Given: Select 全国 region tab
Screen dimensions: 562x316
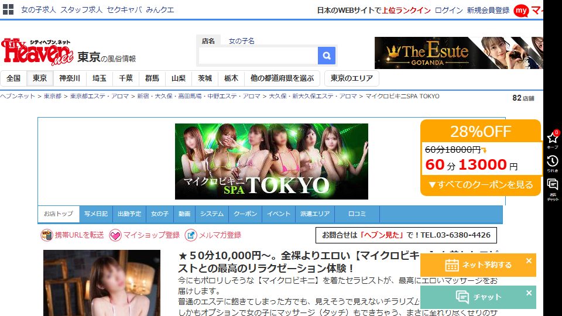Looking at the screenshot, I should point(13,78).
